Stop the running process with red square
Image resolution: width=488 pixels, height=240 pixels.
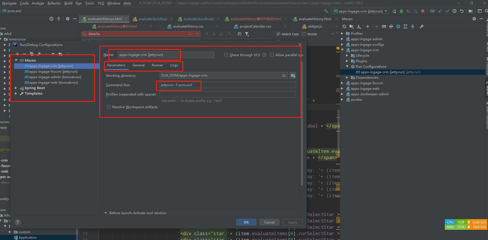[x=423, y=11]
